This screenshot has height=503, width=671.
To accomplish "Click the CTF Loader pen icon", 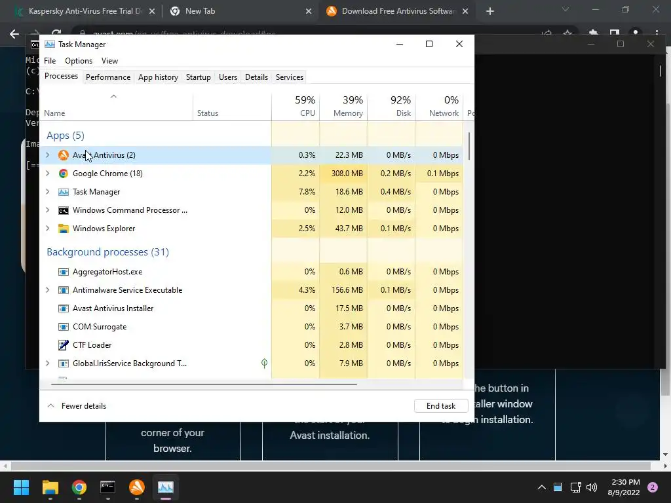I will [x=64, y=345].
